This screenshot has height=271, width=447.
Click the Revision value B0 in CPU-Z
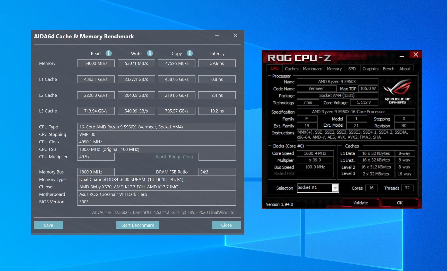pyautogui.click(x=404, y=126)
